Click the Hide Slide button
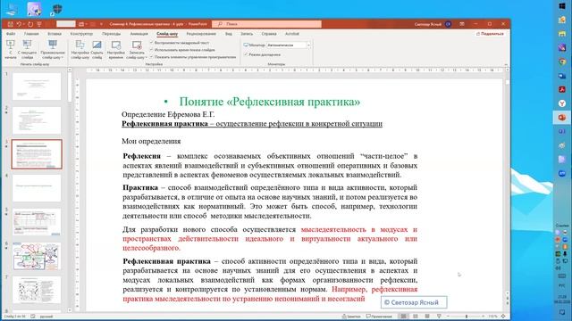The width and height of the screenshot is (572, 321). (97, 50)
